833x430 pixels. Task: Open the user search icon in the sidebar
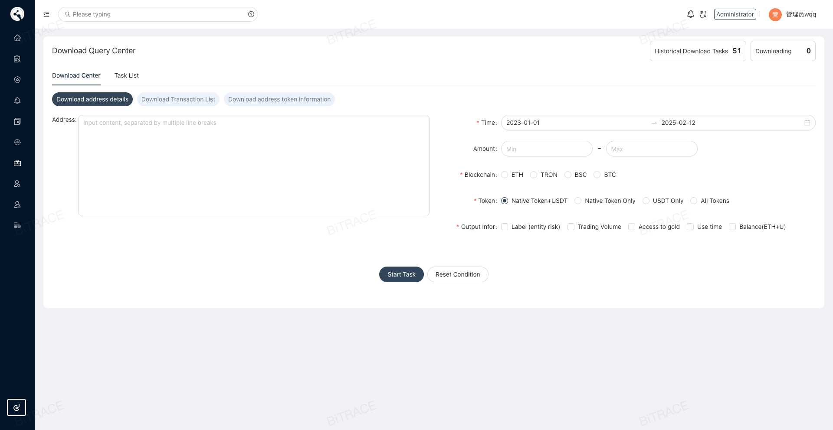[x=17, y=184]
